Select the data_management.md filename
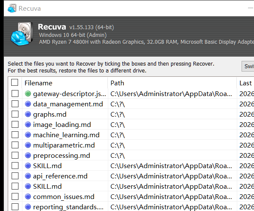Screen dimensions: 254x211 (x=68, y=104)
